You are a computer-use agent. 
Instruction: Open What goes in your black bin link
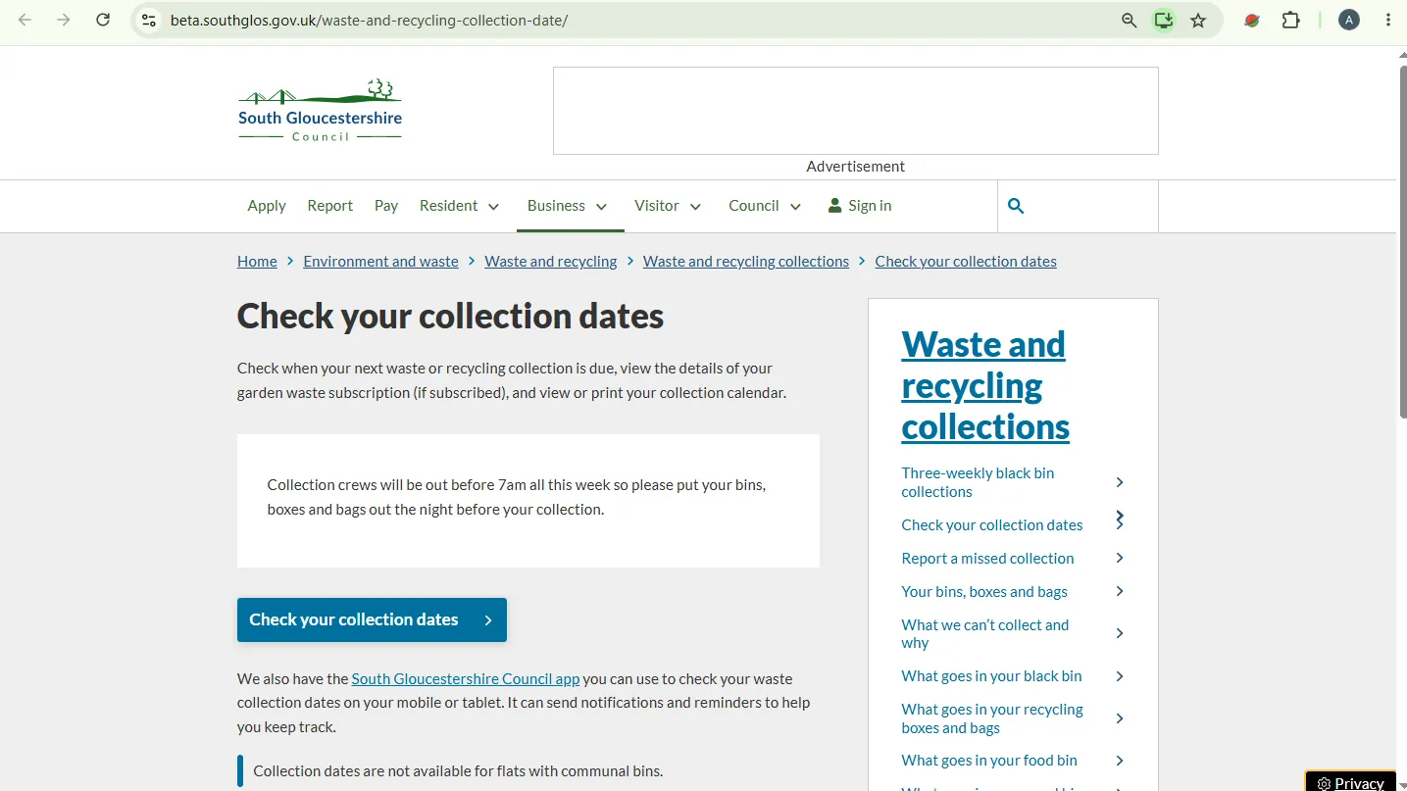click(991, 675)
